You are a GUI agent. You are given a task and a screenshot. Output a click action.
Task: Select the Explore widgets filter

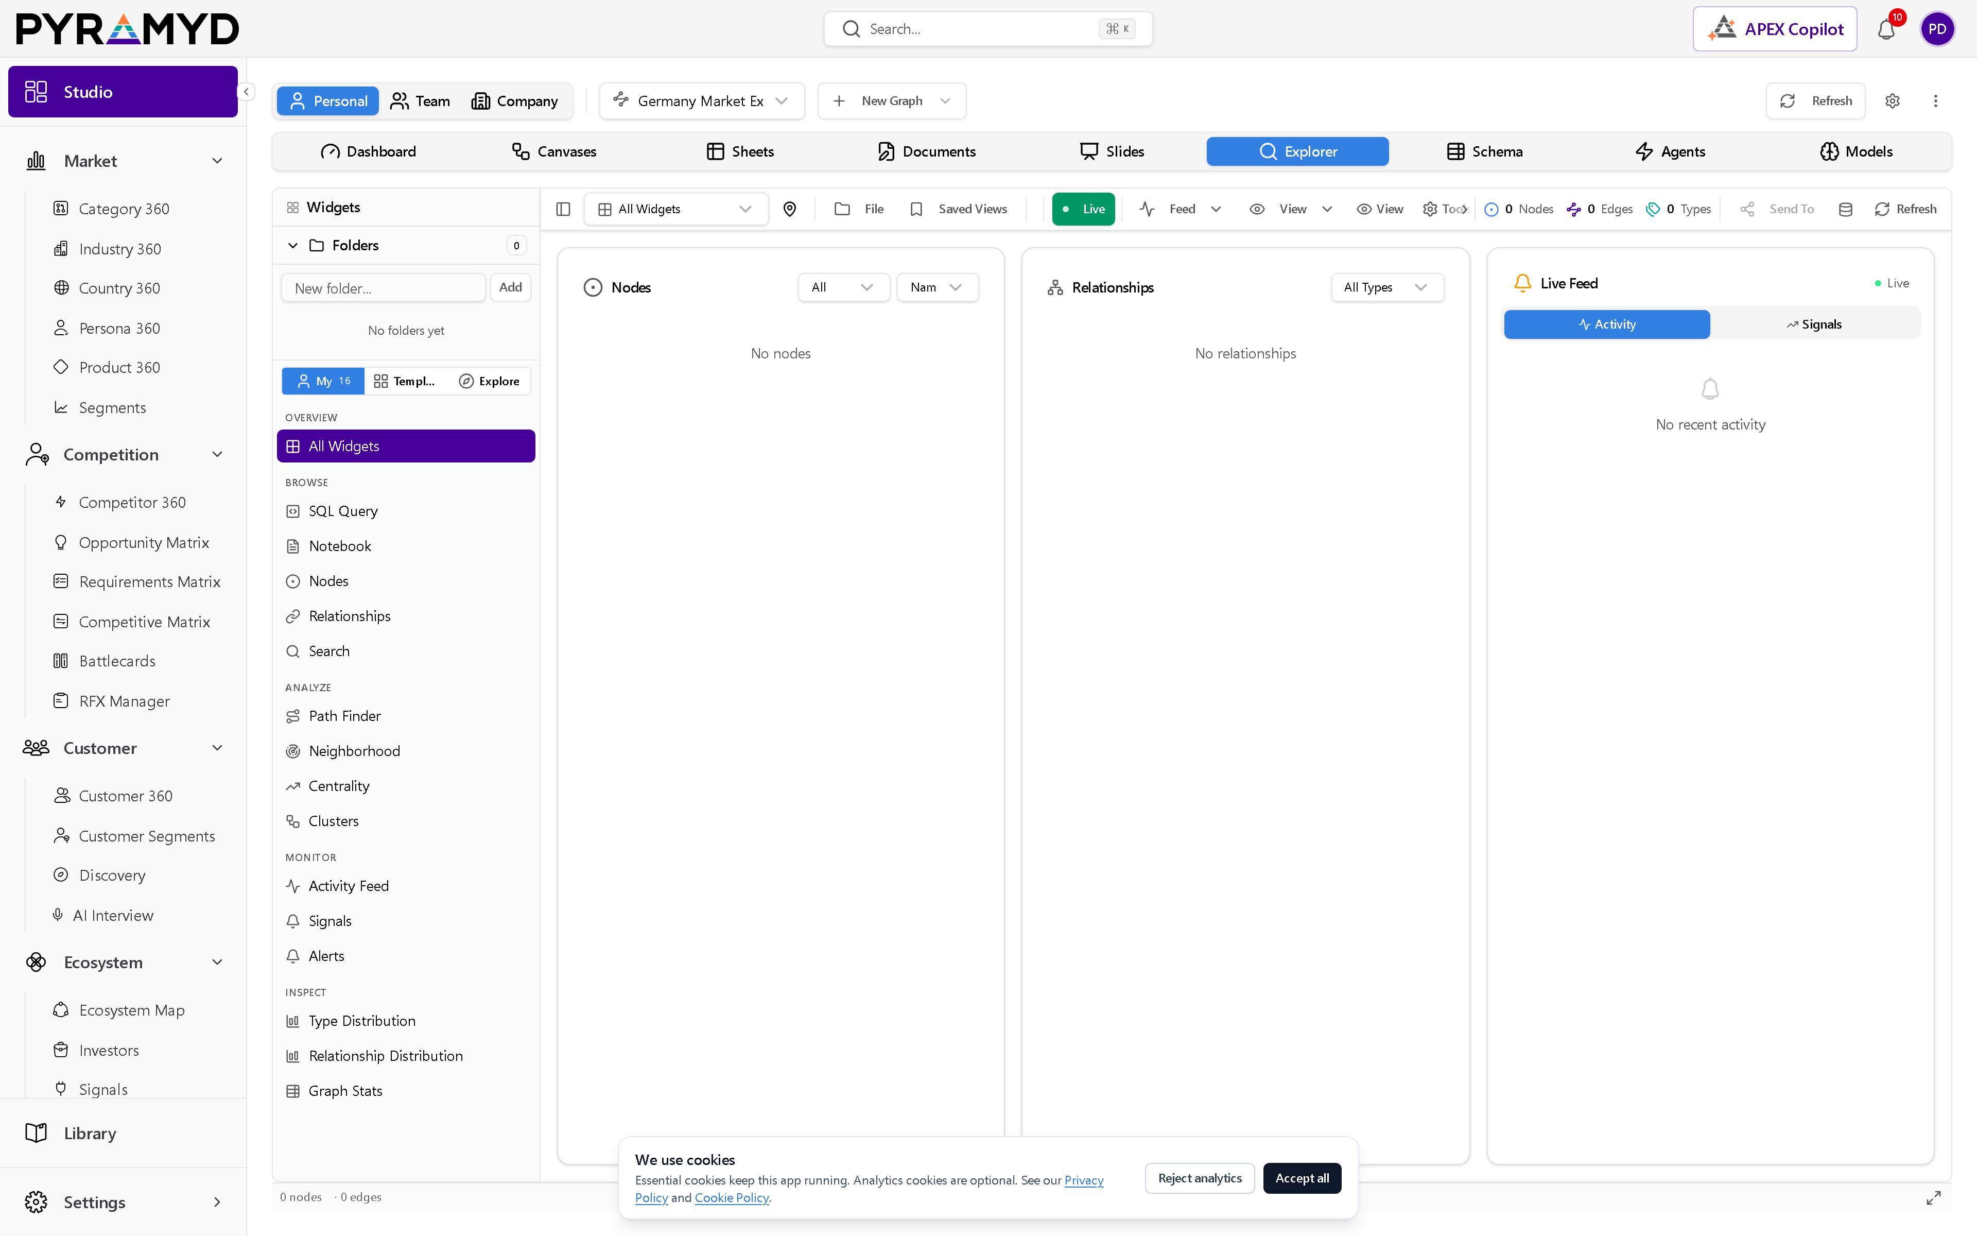click(x=489, y=381)
